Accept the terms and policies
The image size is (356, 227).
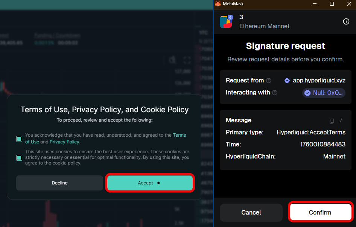pyautogui.click(x=150, y=183)
